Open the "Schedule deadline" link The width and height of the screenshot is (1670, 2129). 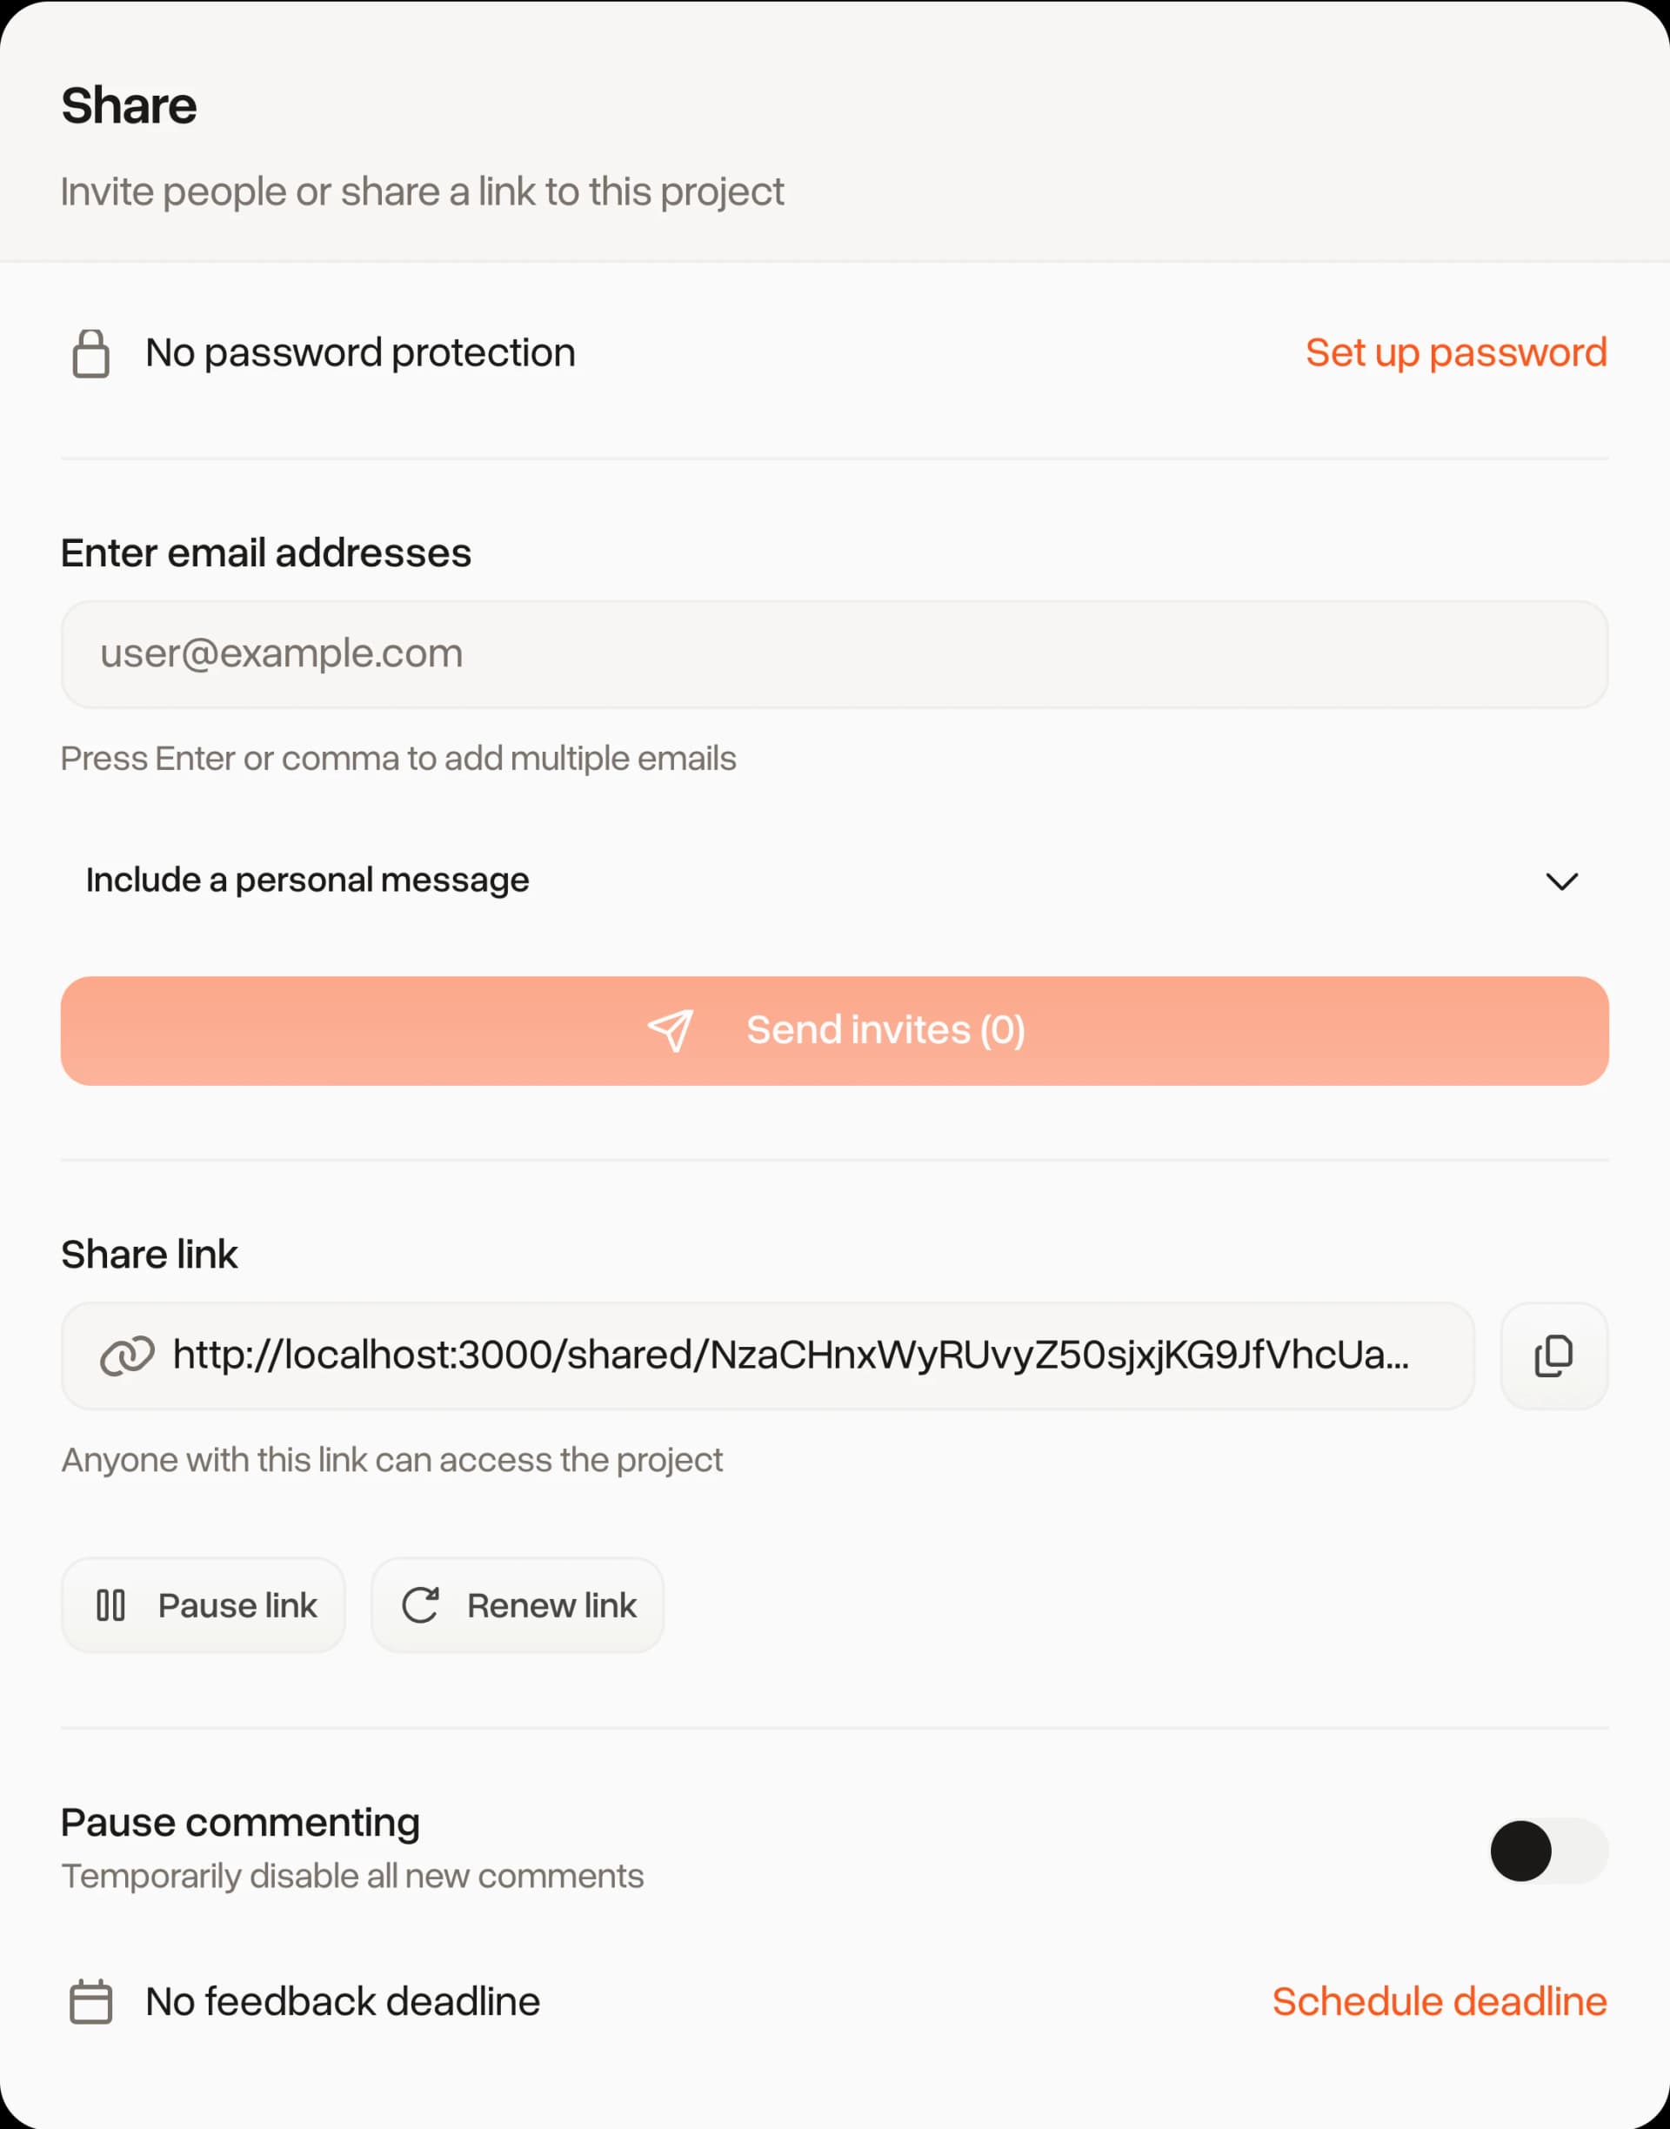pos(1439,2001)
